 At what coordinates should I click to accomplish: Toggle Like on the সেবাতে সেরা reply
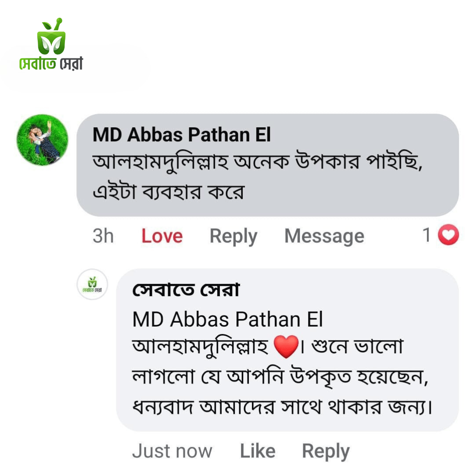(258, 451)
